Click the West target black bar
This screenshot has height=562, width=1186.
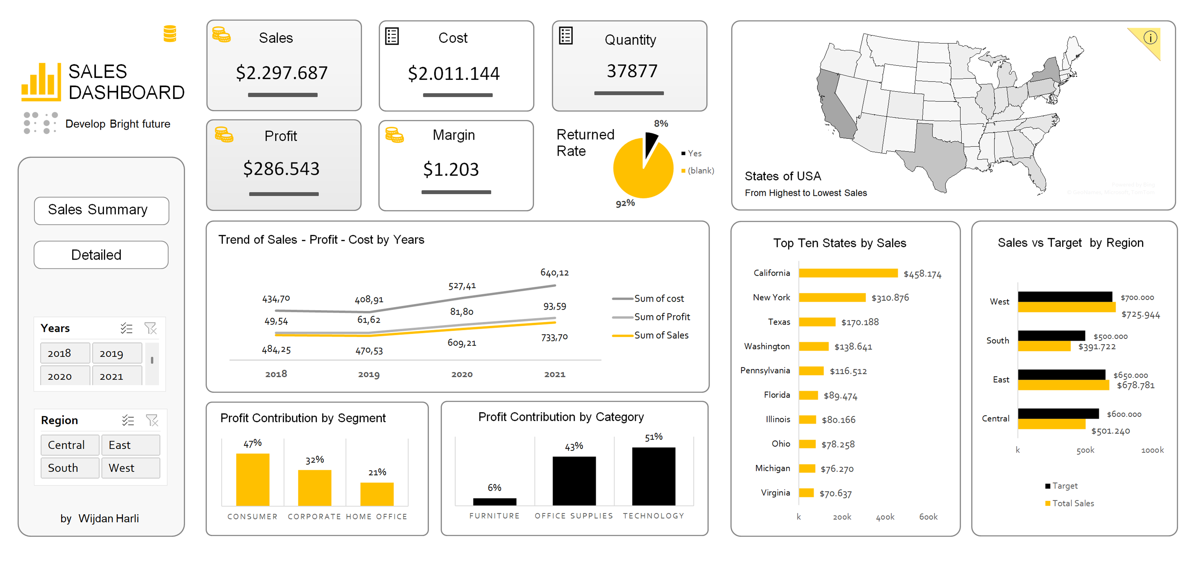(x=1065, y=296)
